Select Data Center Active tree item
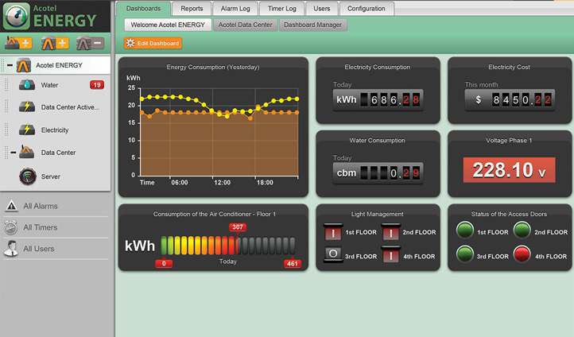 [x=70, y=107]
